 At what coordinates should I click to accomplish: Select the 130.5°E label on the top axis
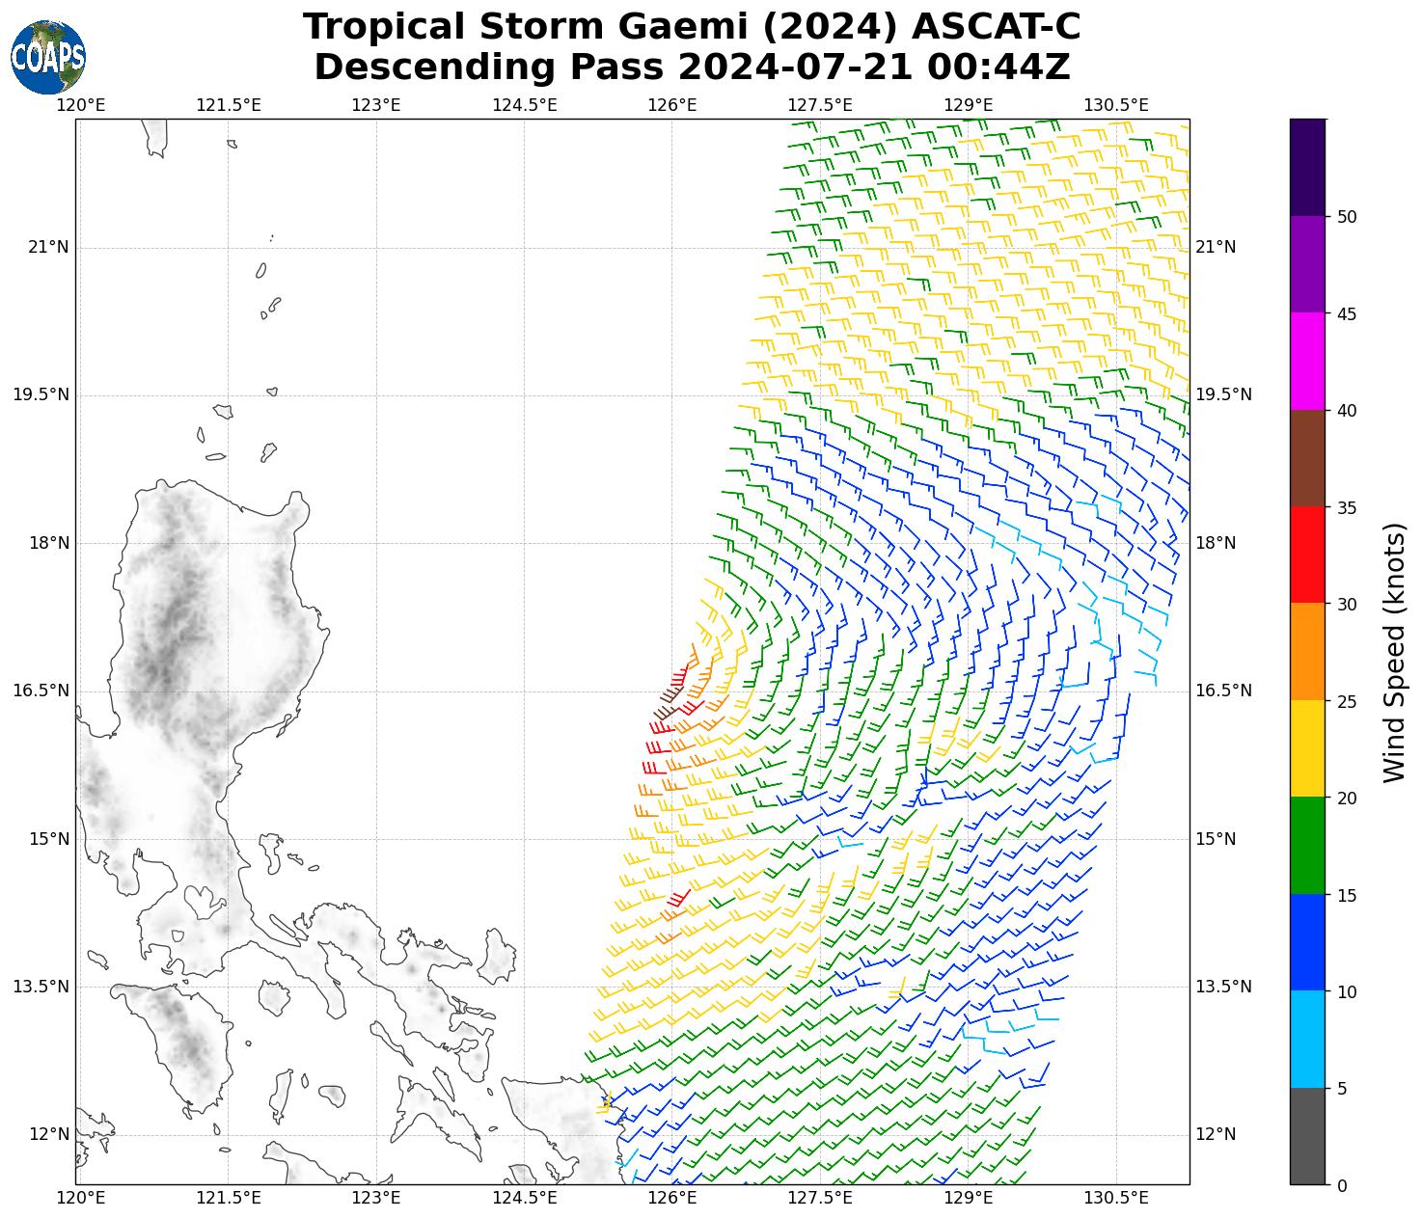(x=1116, y=104)
